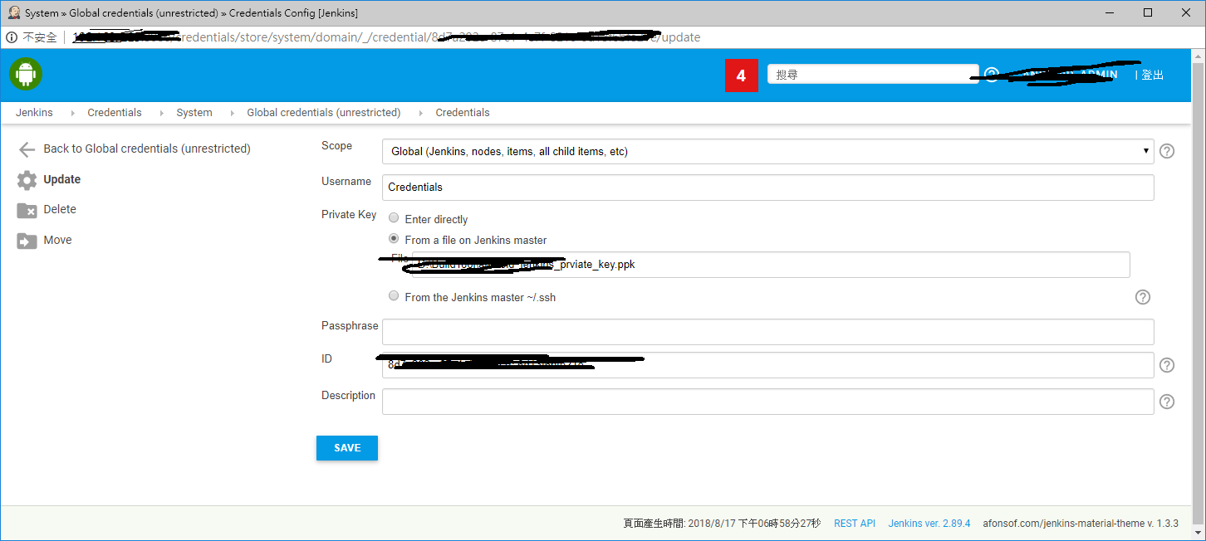Click the Update sidebar link
1206x541 pixels.
tap(62, 179)
